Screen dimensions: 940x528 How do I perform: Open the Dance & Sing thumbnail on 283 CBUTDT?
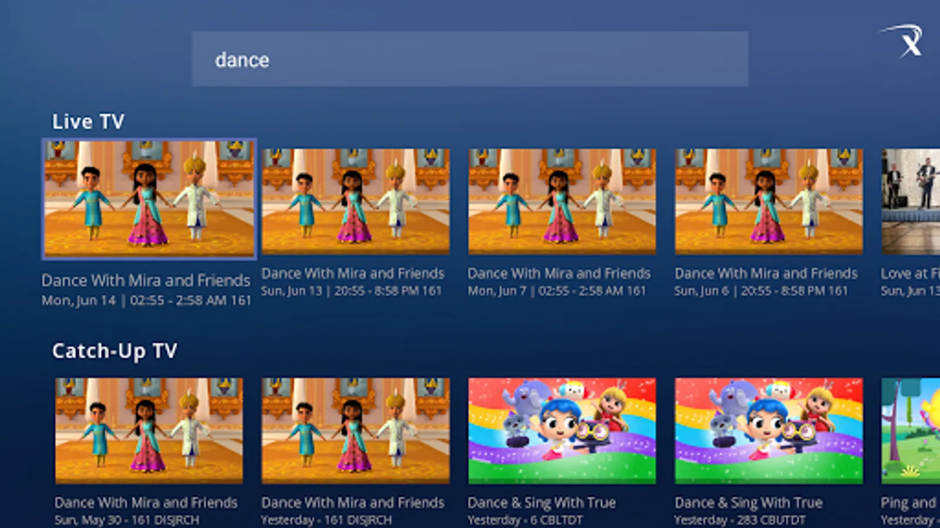pos(768,431)
